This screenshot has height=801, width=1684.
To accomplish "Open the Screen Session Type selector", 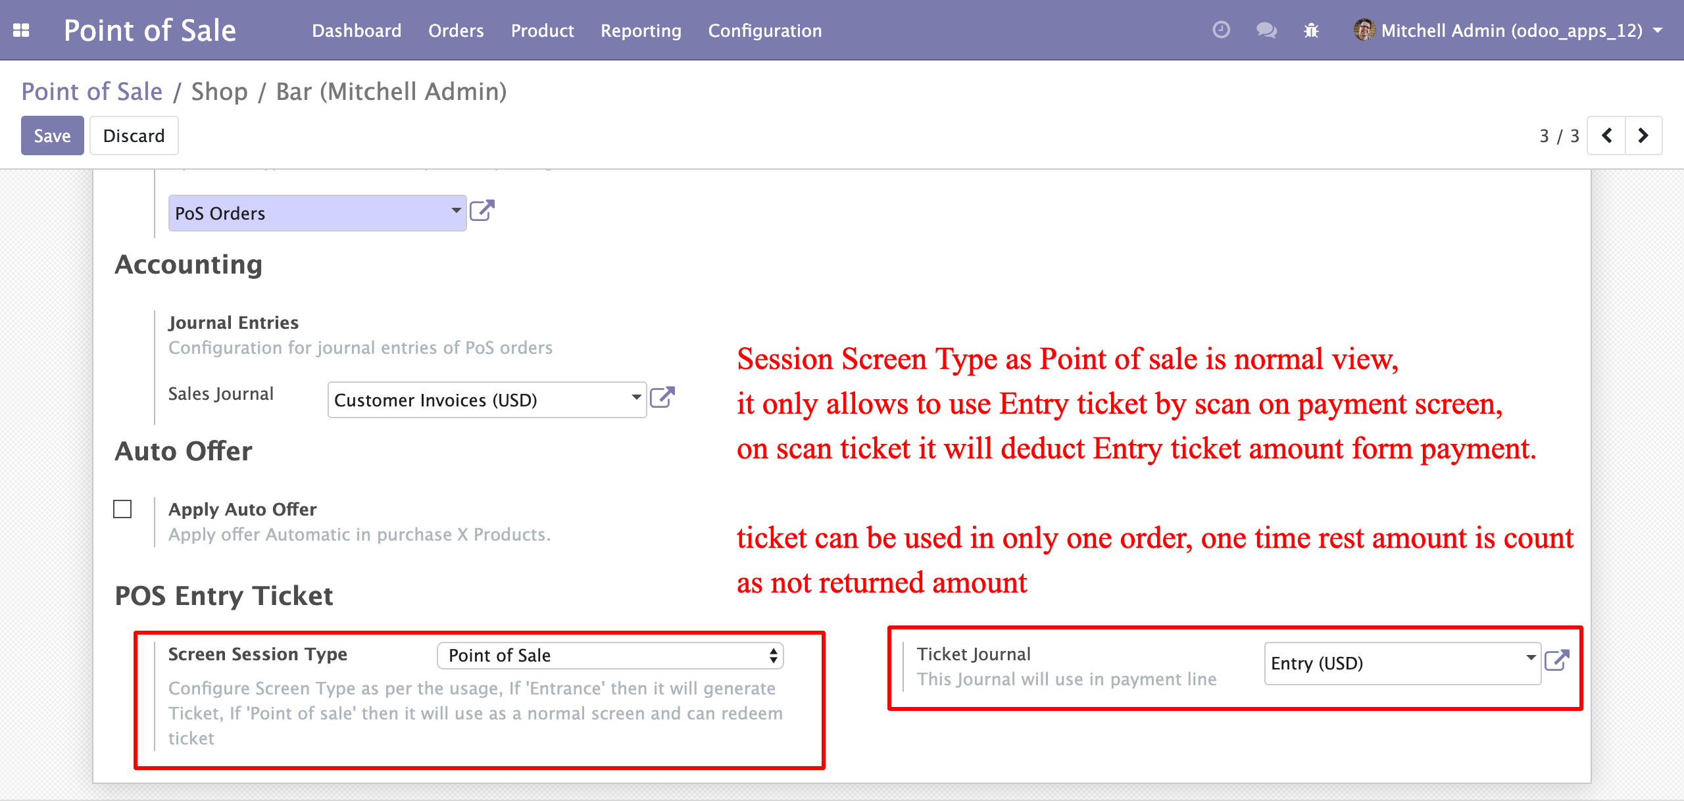I will 610,656.
